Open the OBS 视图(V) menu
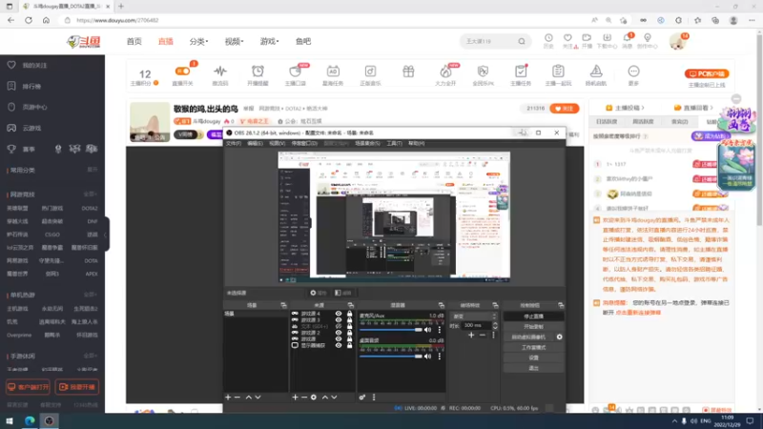Image resolution: width=763 pixels, height=429 pixels. coord(277,144)
